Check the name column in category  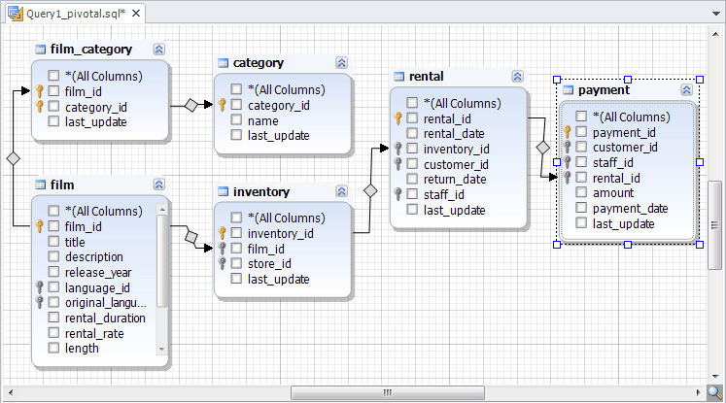point(236,120)
